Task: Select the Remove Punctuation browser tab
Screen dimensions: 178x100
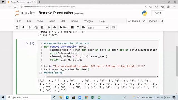Action: point(22,2)
